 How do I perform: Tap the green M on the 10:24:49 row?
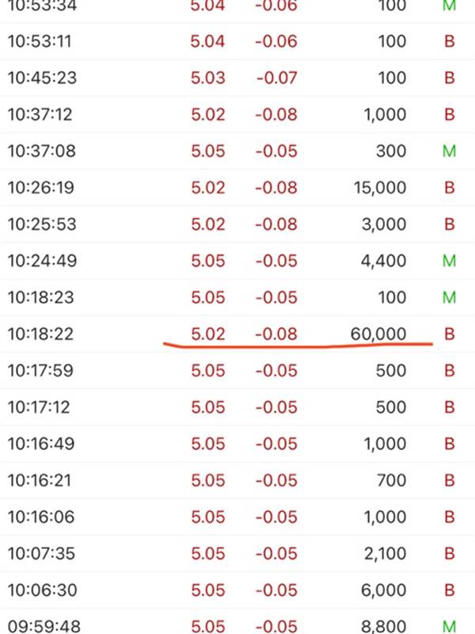(449, 261)
